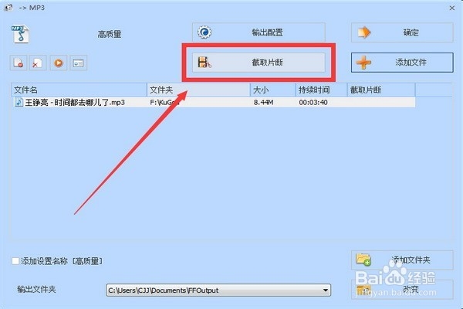Expand the output folder dropdown arrow

pyautogui.click(x=326, y=290)
